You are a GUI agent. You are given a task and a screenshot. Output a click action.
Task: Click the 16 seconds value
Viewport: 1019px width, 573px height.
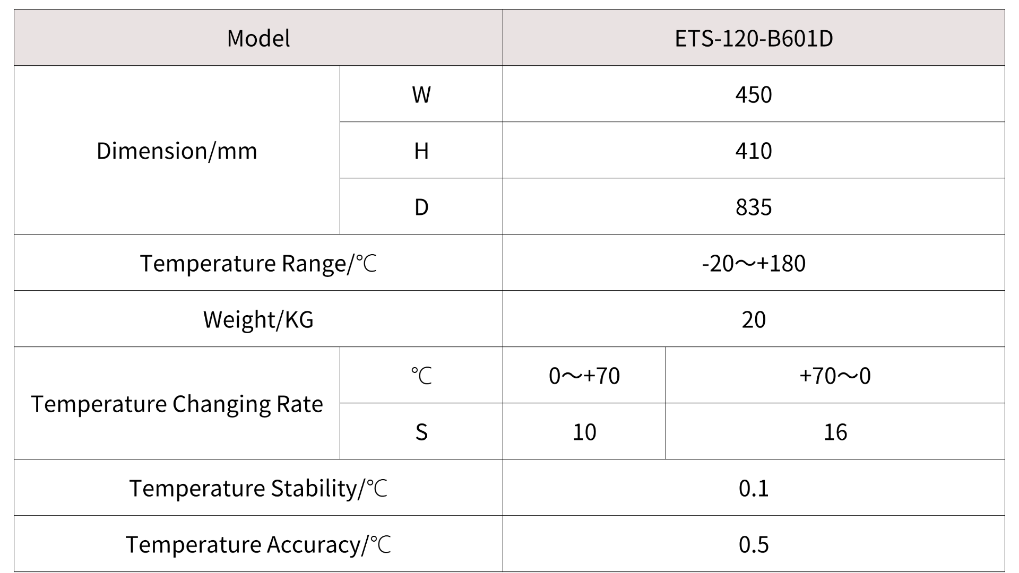coord(835,432)
